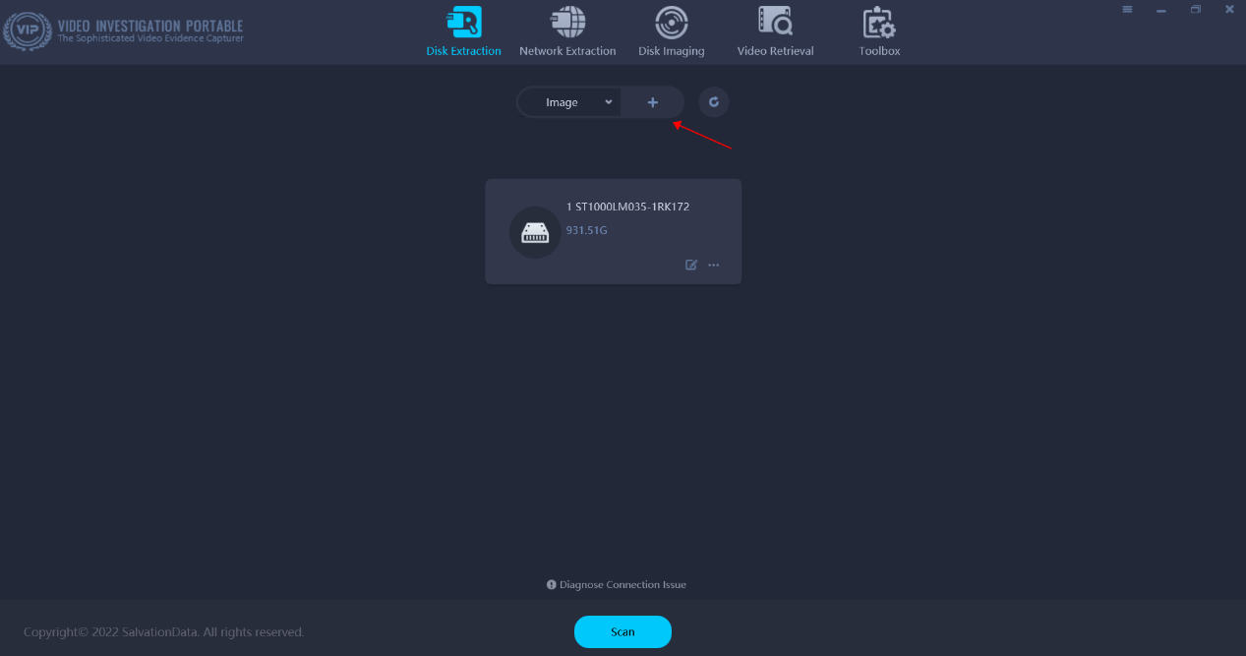Viewport: 1246px width, 656px height.
Task: Close the Video Investigation Portable window
Action: click(1229, 10)
